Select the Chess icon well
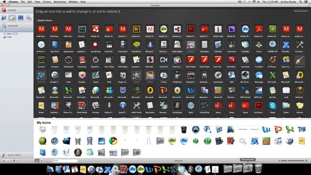Viewport: 311px width, 175px height. [259, 45]
